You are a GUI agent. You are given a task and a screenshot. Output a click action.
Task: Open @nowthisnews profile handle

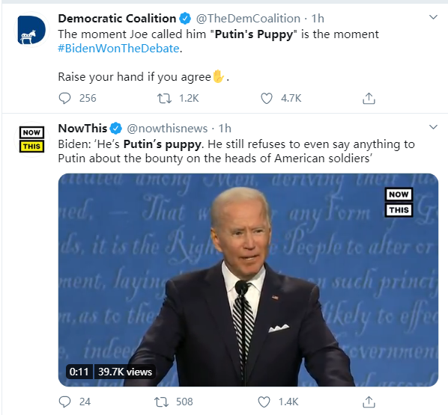click(167, 129)
